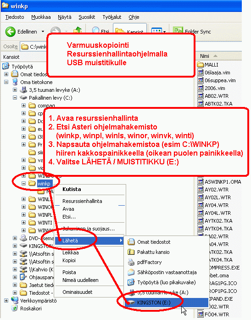This screenshot has height=320, width=251.
Task: Open the Tiedosto menu
Action: (15, 17)
